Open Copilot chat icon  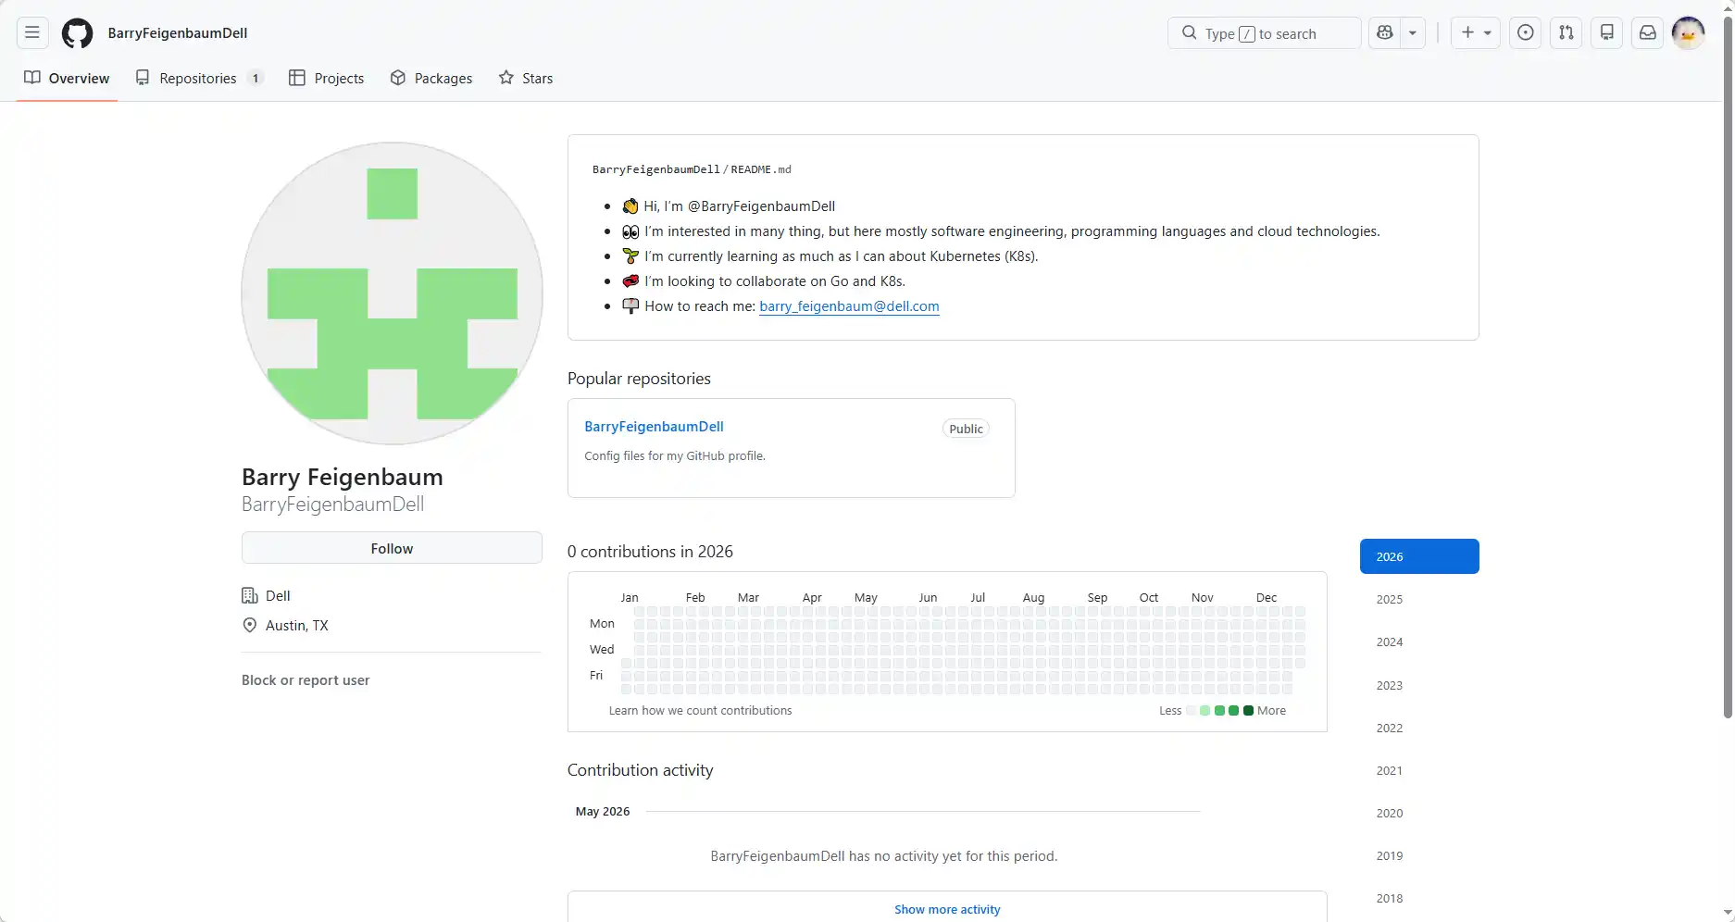[1385, 33]
